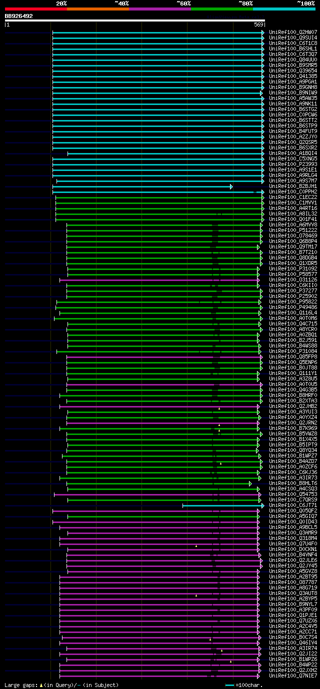Open hit UniRef100_Q2HW07 label
Screen dimensions: 320x689
pyautogui.click(x=293, y=32)
